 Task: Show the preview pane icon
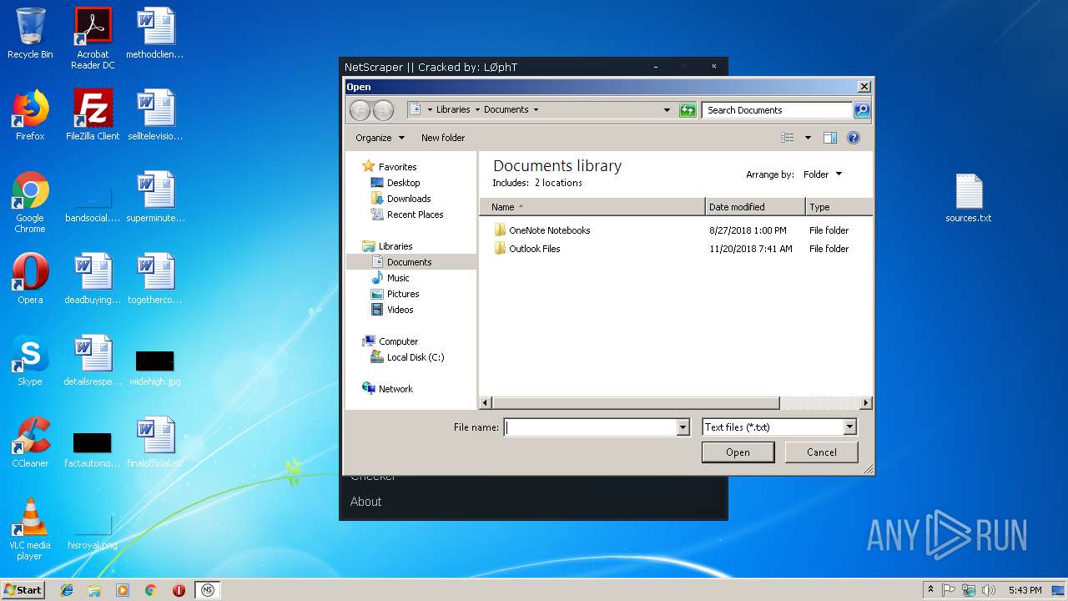830,138
